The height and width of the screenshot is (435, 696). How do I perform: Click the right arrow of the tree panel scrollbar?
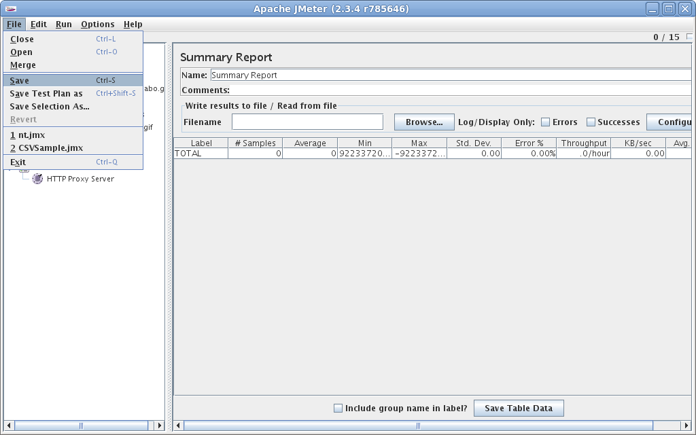point(159,425)
